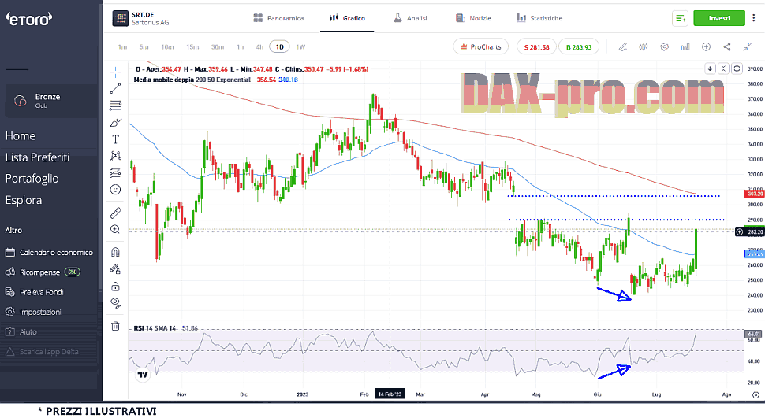Click the buy price B 283.93
The width and height of the screenshot is (765, 418).
pyautogui.click(x=579, y=47)
